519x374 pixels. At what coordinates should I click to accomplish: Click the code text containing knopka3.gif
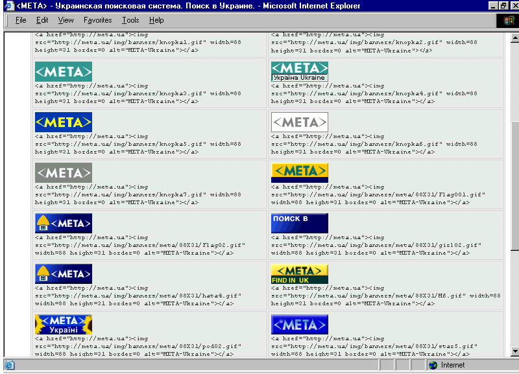[138, 93]
